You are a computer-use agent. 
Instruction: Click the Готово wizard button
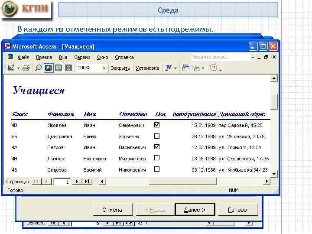[x=238, y=210]
